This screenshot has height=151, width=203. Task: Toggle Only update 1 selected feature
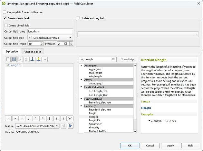5,12
